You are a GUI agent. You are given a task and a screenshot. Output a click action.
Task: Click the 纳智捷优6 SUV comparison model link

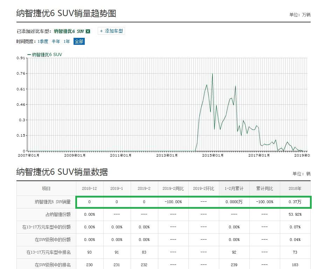69,31
